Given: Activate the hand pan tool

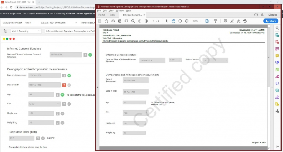Looking at the screenshot, I should point(173,21).
